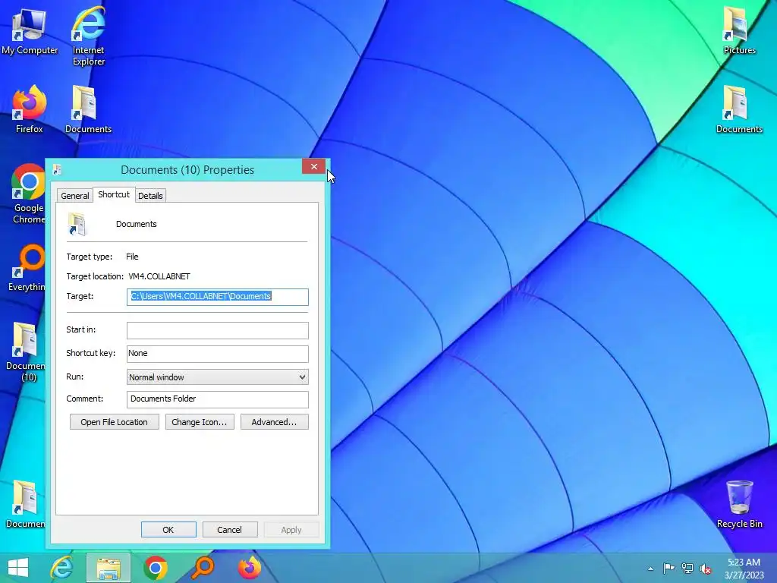Switch to the General tab
This screenshot has height=583, width=777.
[75, 196]
